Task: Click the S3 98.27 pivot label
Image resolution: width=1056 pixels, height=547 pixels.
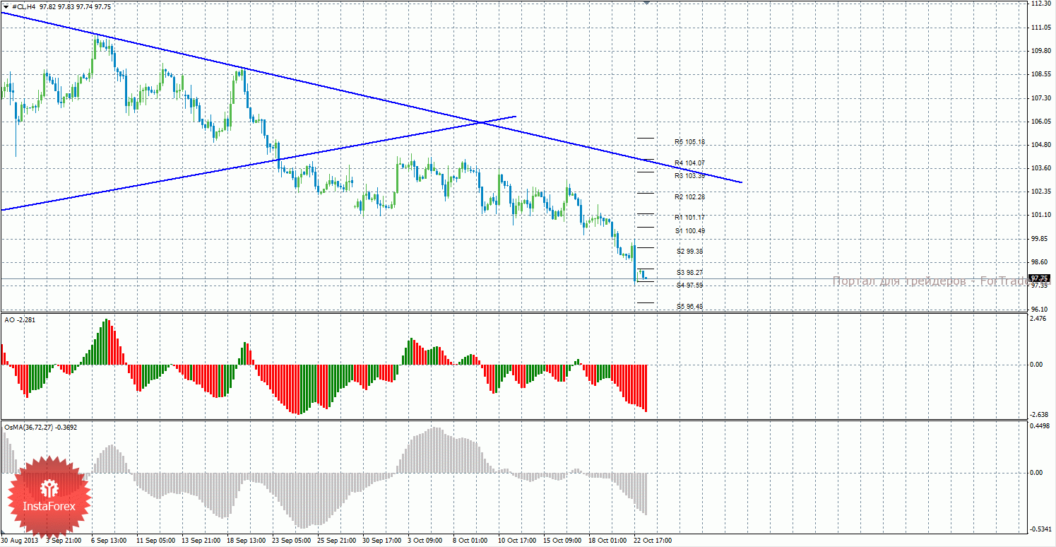Action: click(691, 272)
